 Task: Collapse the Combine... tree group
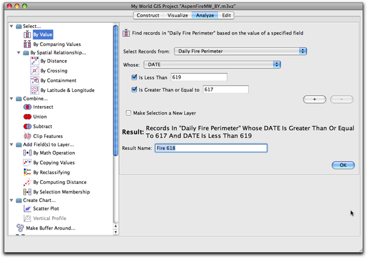(11, 99)
